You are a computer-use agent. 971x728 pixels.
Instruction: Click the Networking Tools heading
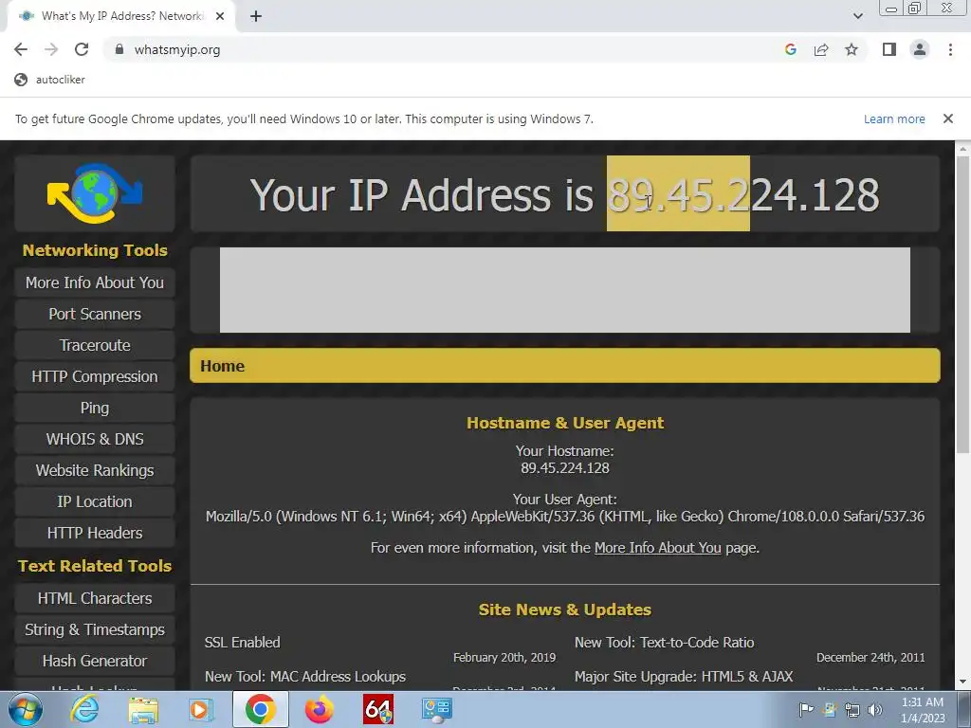click(95, 250)
